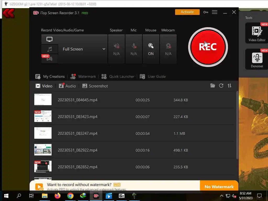The image size is (268, 201).
Task: Open the recordings output folder icon
Action: [x=213, y=86]
